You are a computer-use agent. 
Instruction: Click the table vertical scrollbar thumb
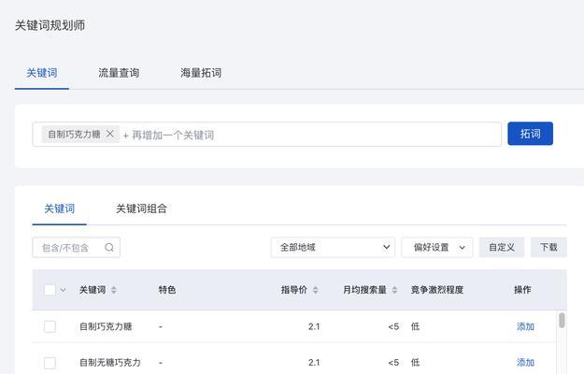coord(562,321)
